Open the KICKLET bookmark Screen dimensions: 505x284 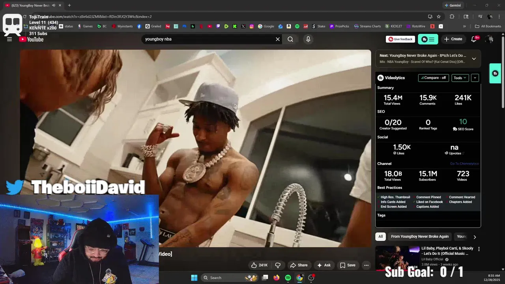pos(394,26)
